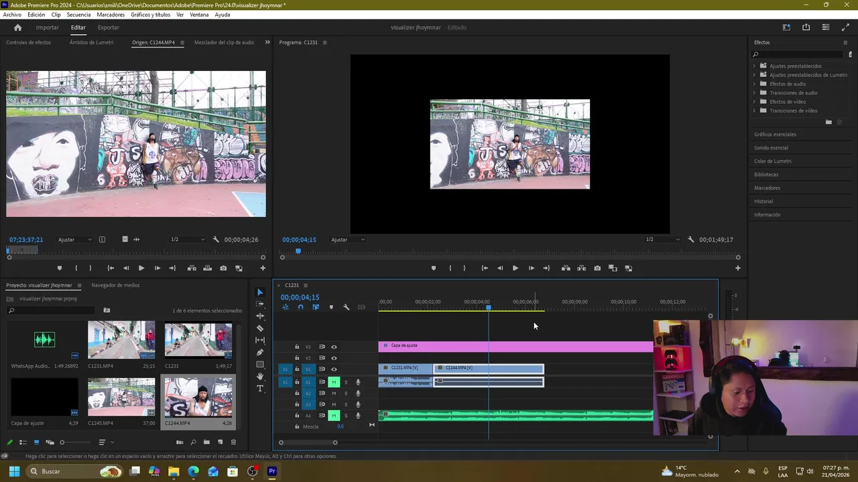Open the Program monitor button editor plus
Image resolution: width=858 pixels, height=482 pixels.
tap(738, 268)
